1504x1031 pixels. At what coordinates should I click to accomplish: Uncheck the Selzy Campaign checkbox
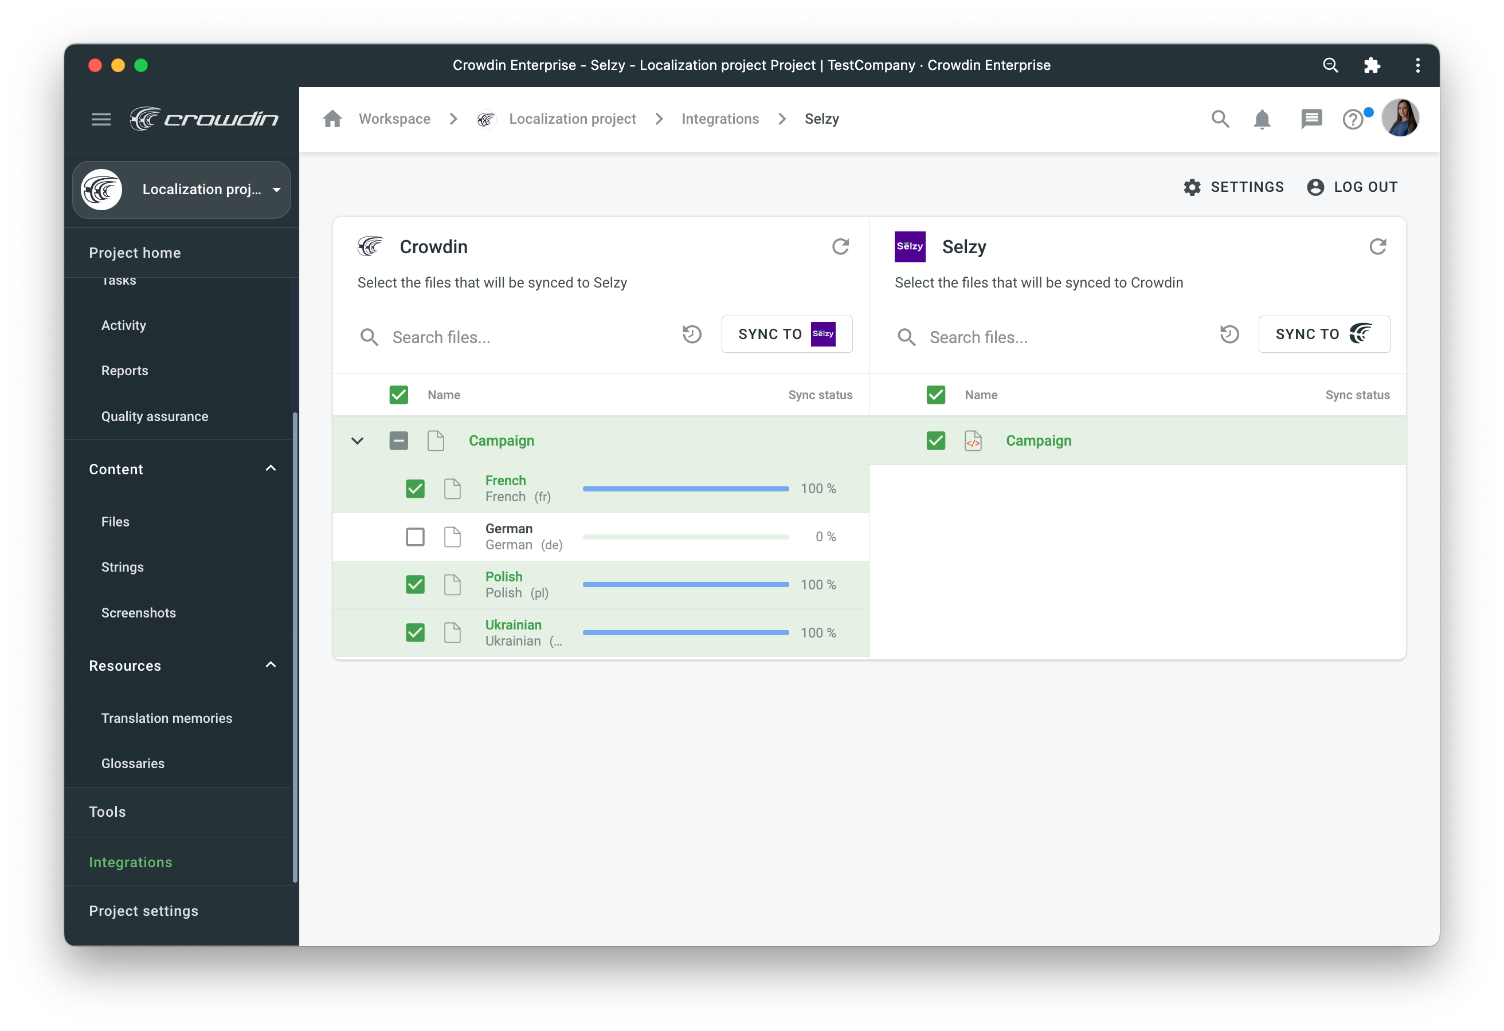(x=935, y=440)
